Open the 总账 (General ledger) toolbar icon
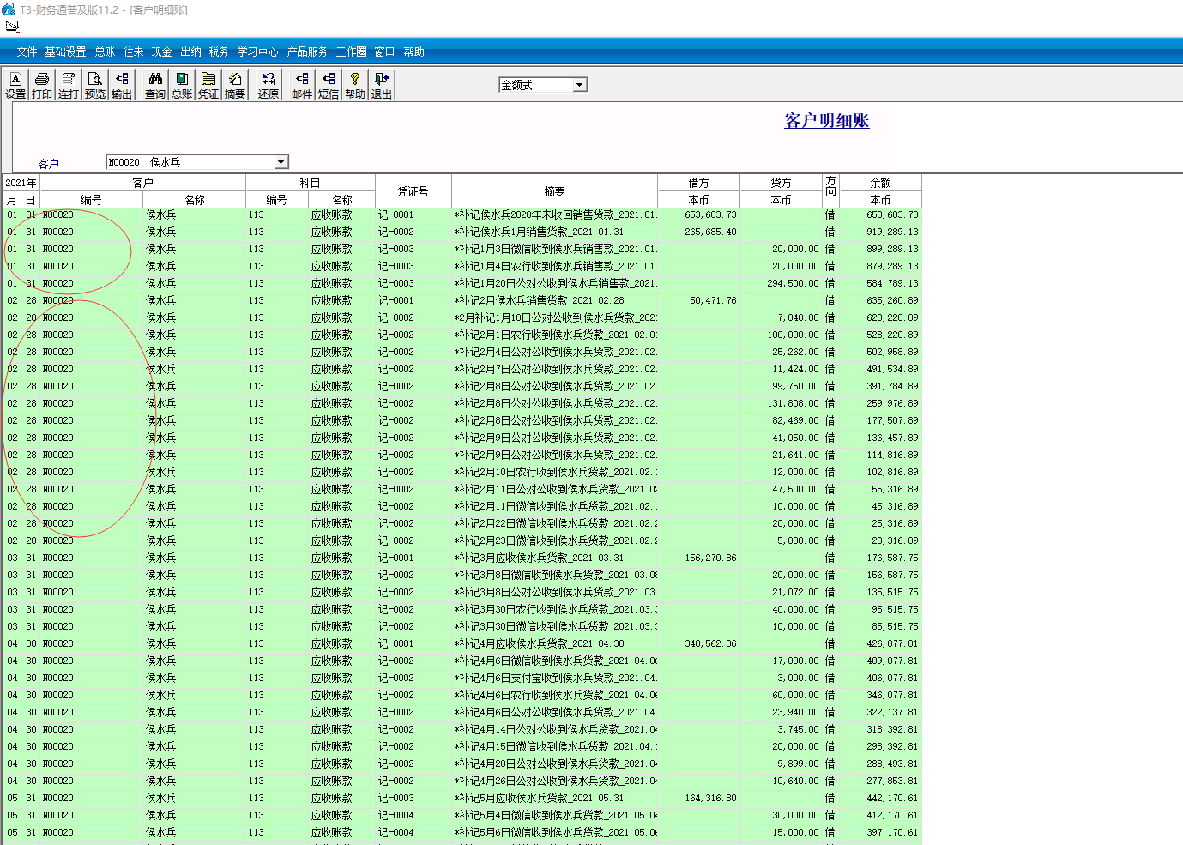The height and width of the screenshot is (845, 1183). pos(182,85)
